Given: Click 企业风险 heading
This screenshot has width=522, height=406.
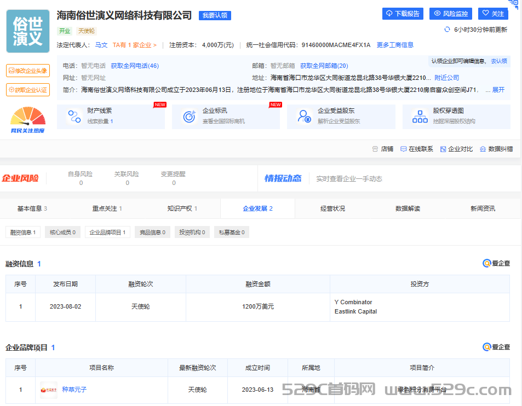Looking at the screenshot, I should [20, 178].
